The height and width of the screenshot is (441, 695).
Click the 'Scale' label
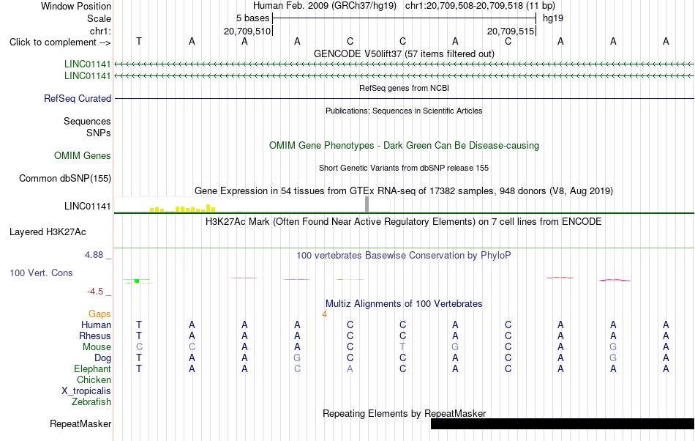pyautogui.click(x=99, y=18)
